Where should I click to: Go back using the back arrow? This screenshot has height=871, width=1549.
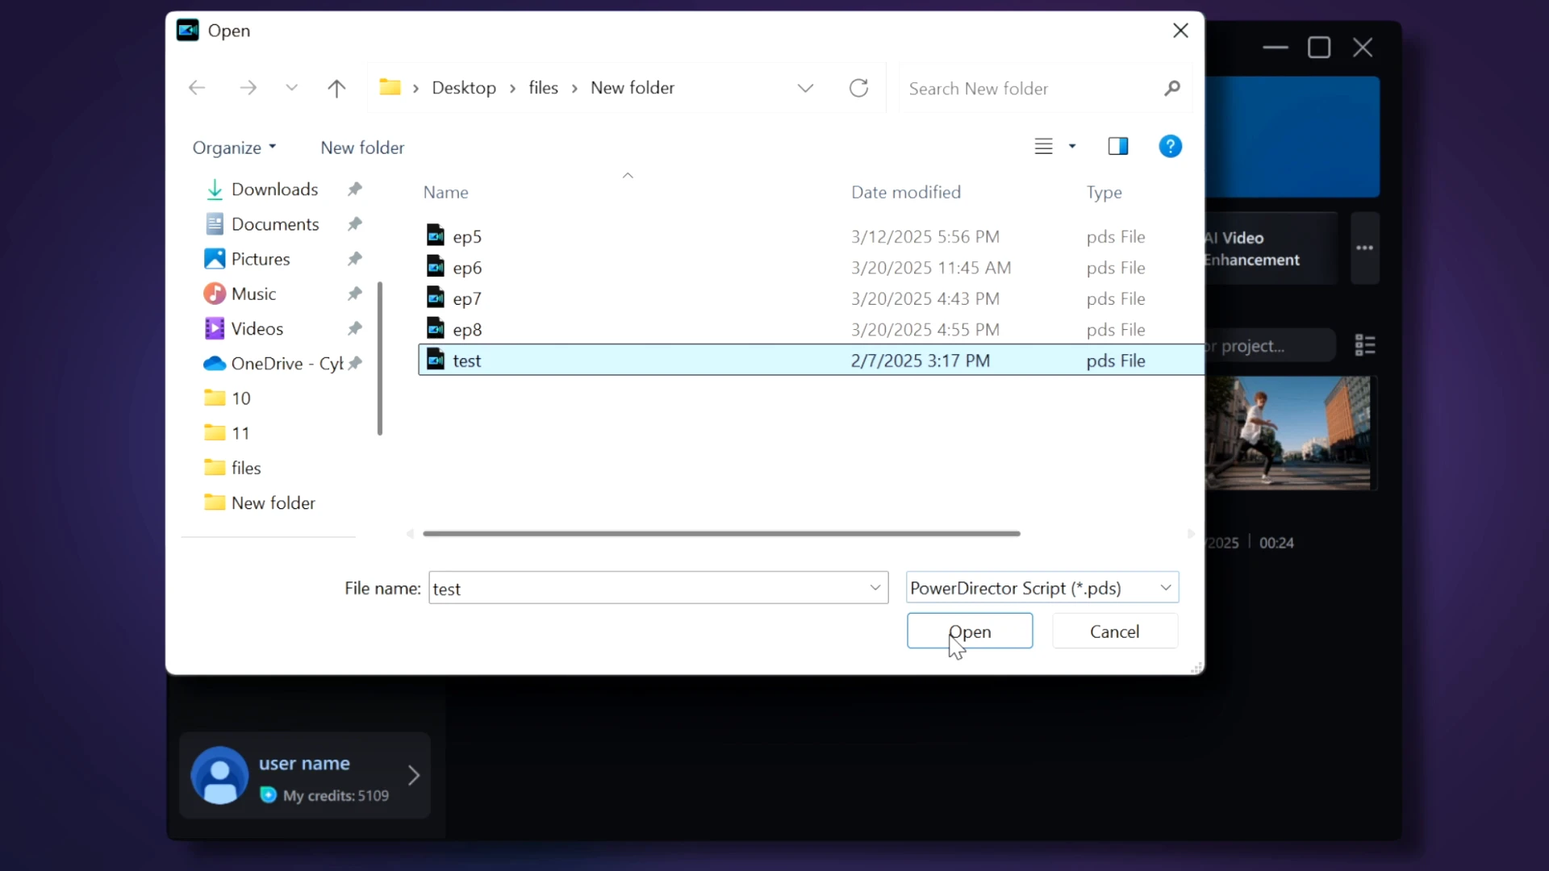coord(197,88)
